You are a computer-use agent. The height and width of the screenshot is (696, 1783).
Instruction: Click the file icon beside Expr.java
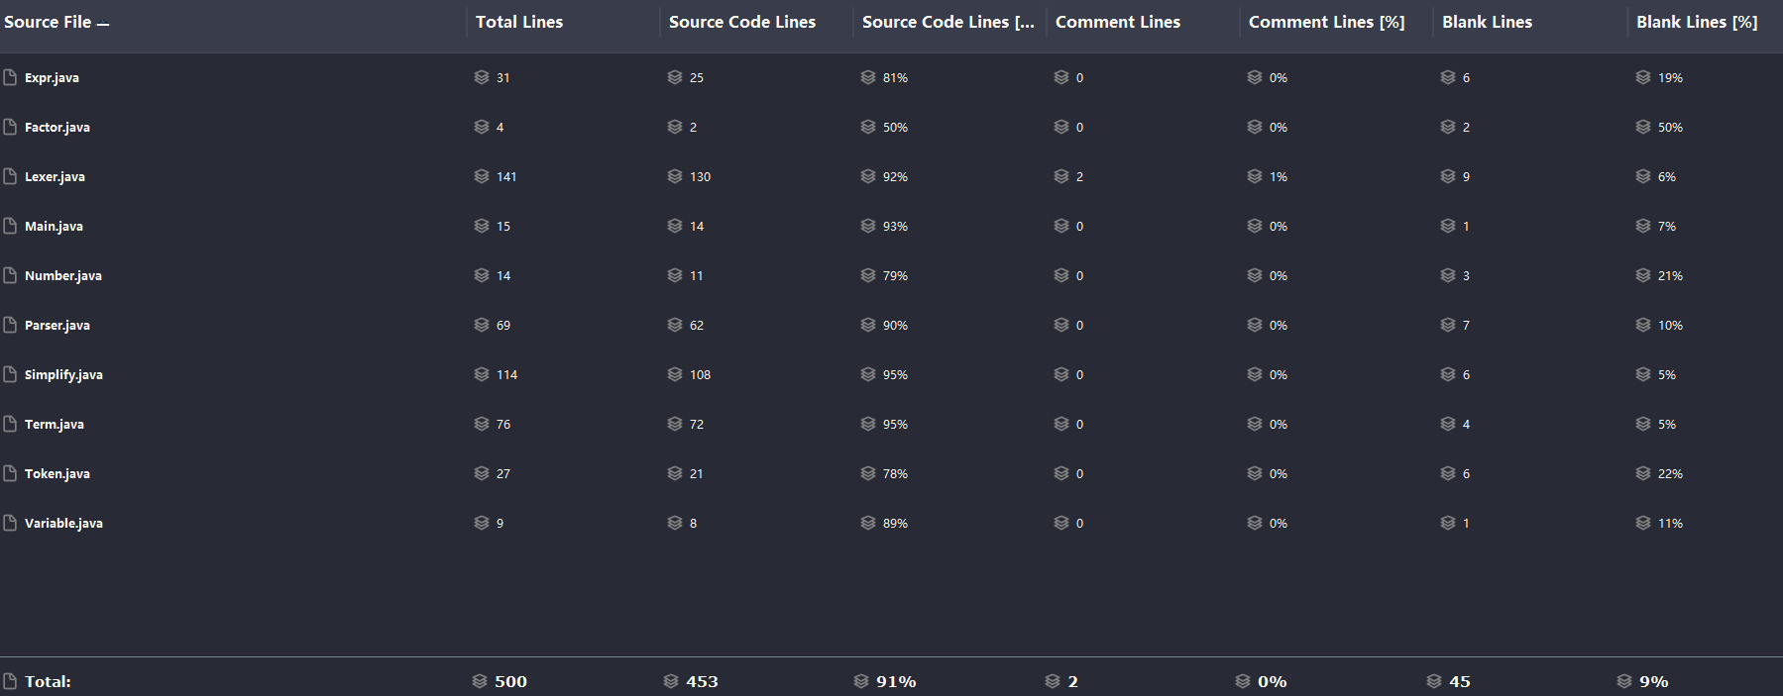coord(10,77)
